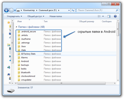The image size is (124, 99).
Task: Click the file list scroll down arrow
Action: tap(118, 80)
